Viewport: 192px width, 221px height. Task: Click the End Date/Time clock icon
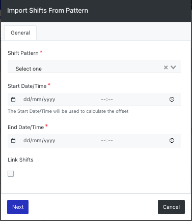point(172,141)
